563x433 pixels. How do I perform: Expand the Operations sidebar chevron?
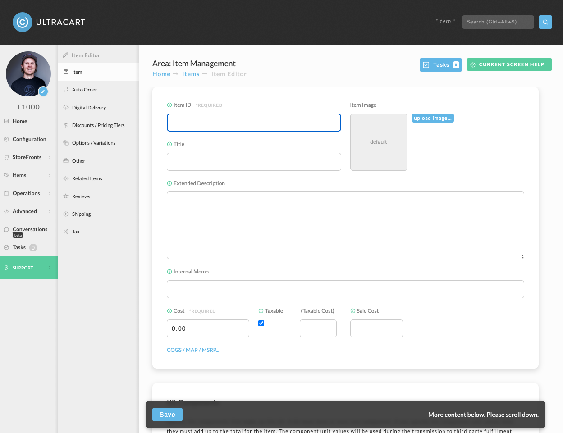click(x=50, y=193)
